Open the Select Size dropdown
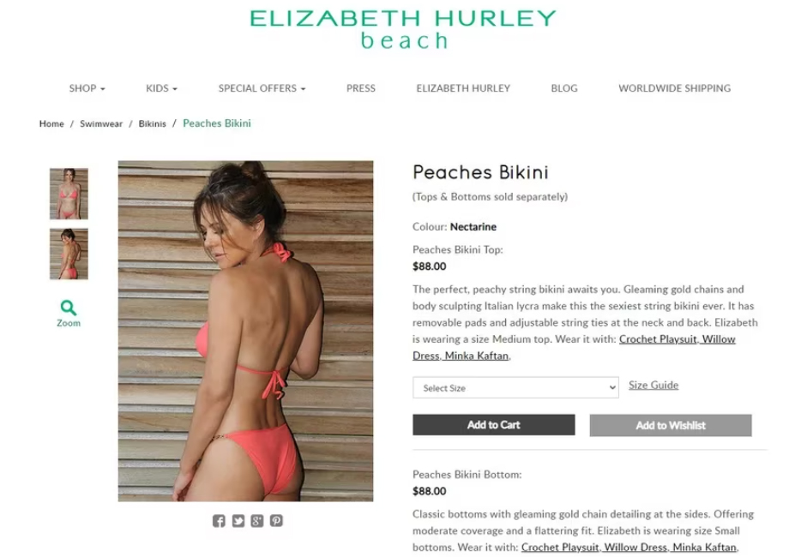Image resolution: width=789 pixels, height=557 pixels. pos(515,387)
